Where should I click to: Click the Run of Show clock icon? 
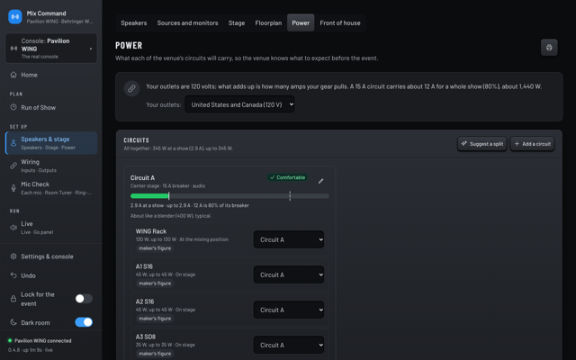coord(13,107)
